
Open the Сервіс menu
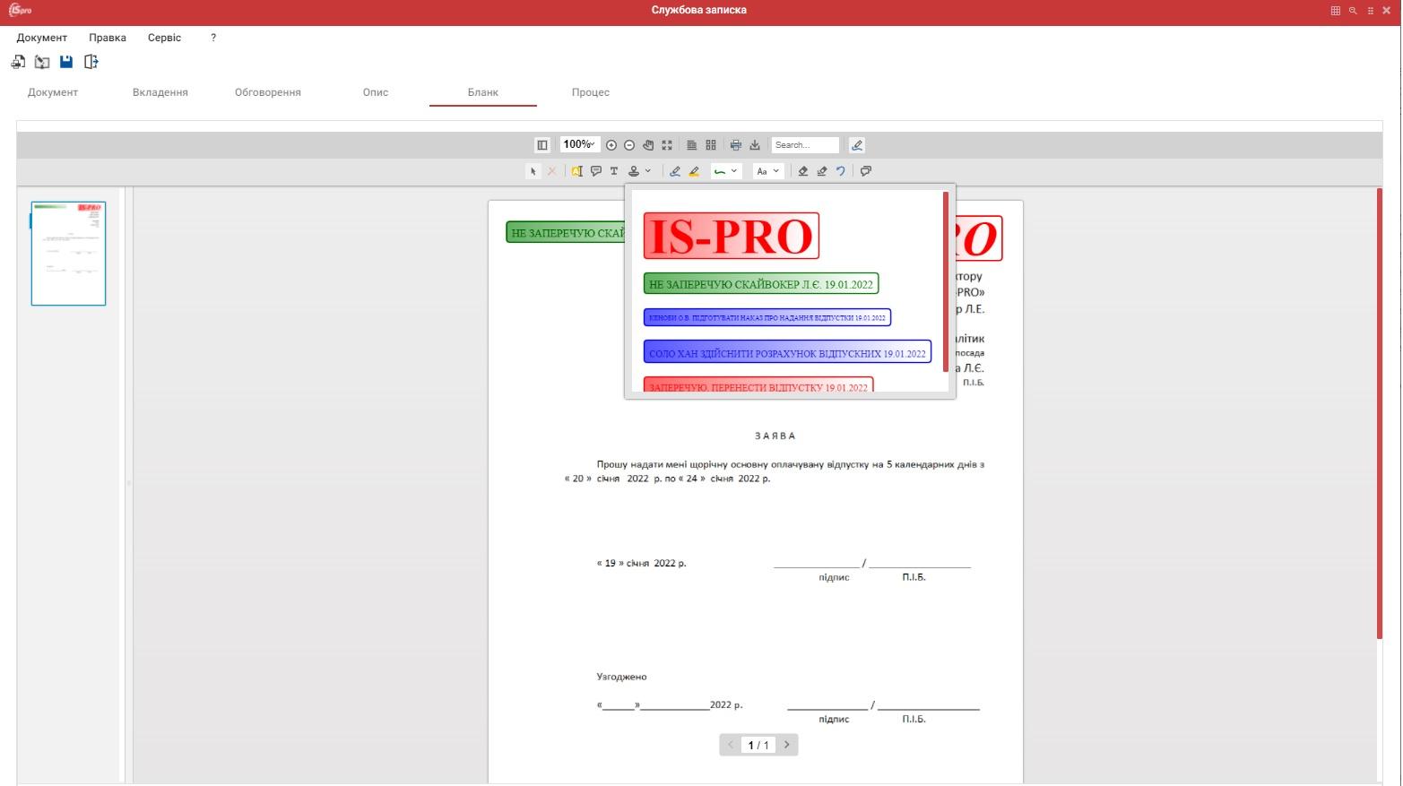point(165,38)
